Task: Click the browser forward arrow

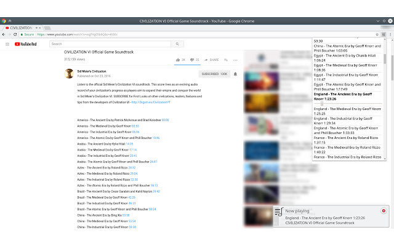Action: [9, 34]
